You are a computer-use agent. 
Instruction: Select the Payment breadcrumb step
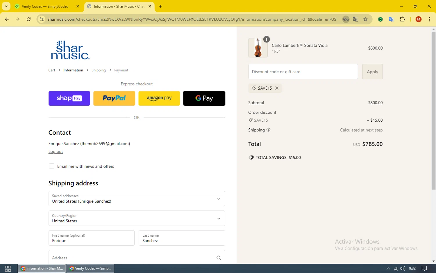(x=121, y=70)
